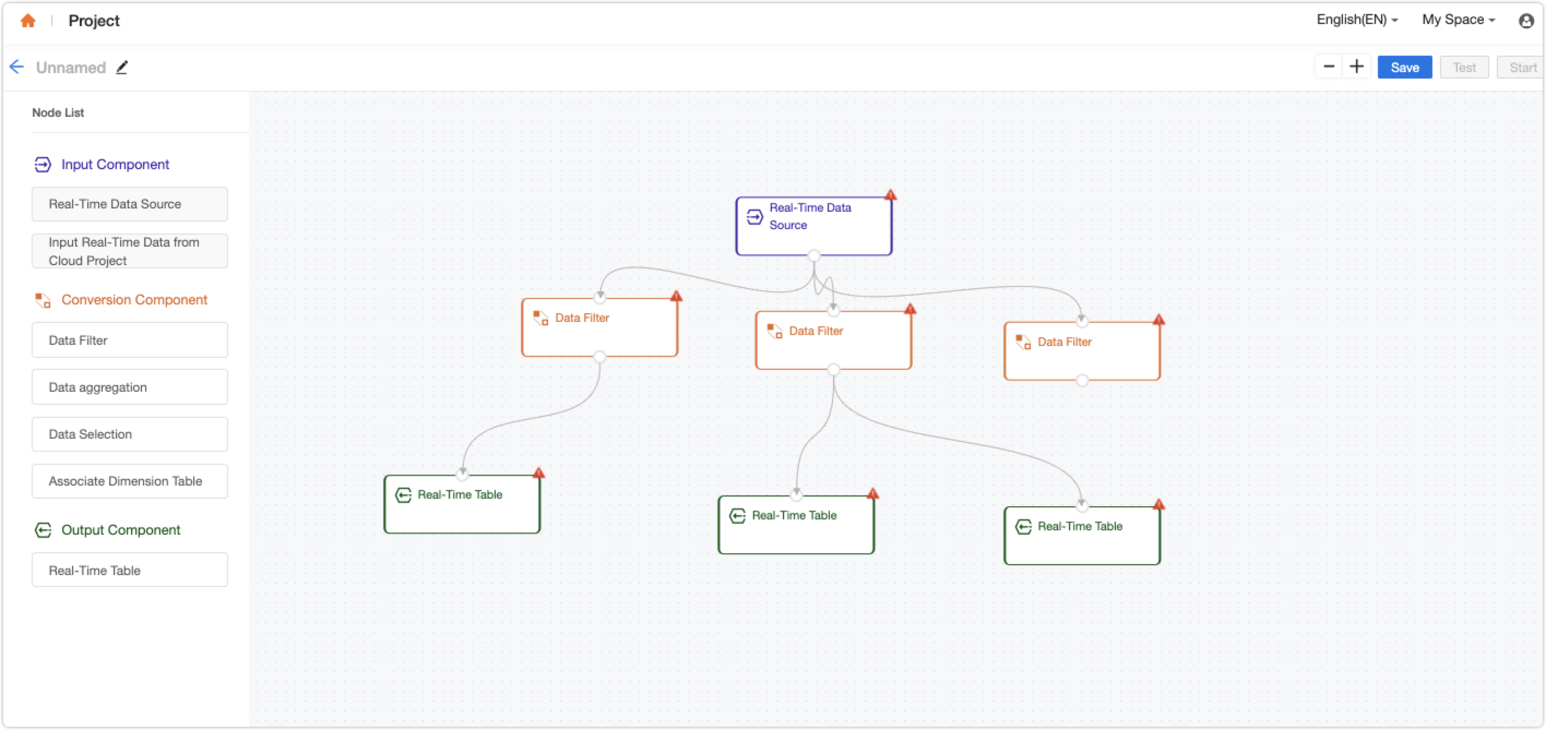
Task: Open the English(EN) language dropdown
Action: [1355, 19]
